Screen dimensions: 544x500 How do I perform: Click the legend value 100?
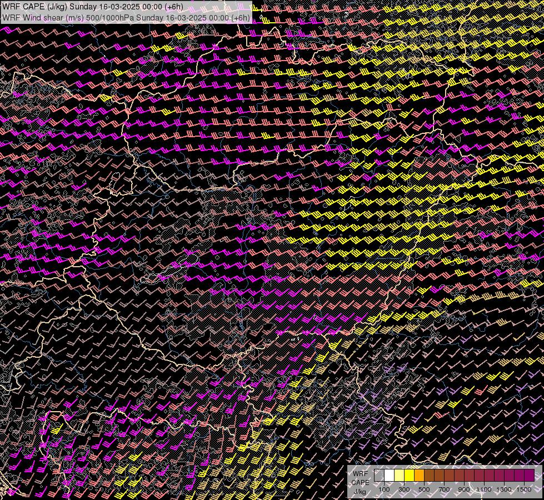(x=384, y=489)
